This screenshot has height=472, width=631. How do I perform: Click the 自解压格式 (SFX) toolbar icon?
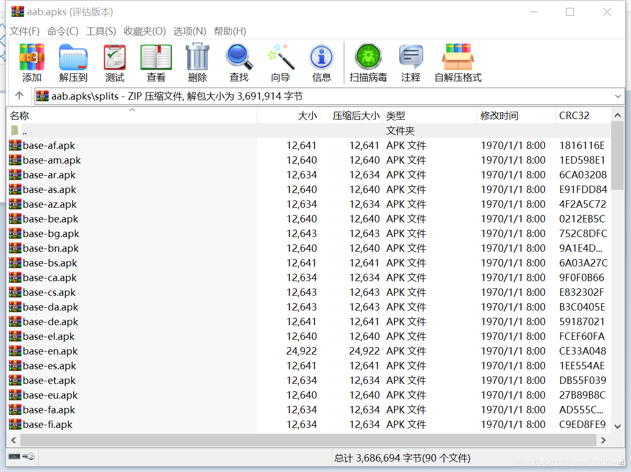pos(458,57)
